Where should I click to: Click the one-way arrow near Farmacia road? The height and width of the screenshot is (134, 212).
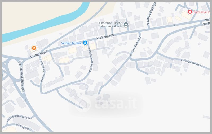tap(175, 25)
